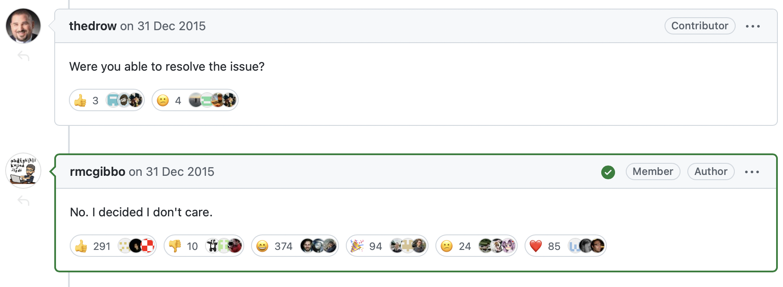Click the Member badge
This screenshot has width=783, height=287.
652,172
